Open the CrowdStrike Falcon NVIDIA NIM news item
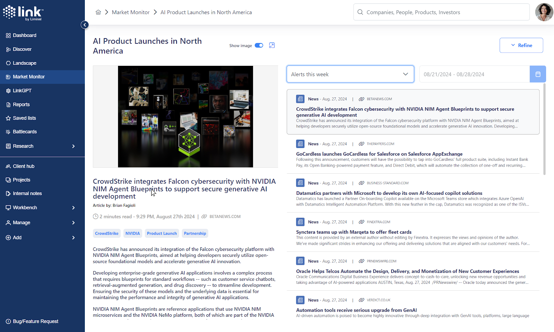 coord(413,112)
